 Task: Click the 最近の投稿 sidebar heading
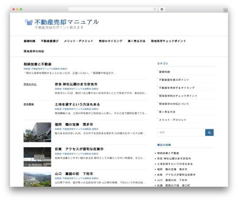point(164,145)
